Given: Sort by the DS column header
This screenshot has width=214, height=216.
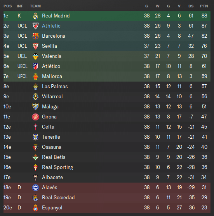Looking at the screenshot, I should click(x=191, y=6).
